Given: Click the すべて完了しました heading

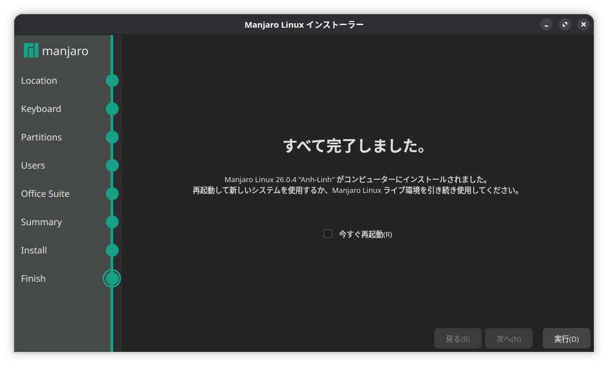Looking at the screenshot, I should pyautogui.click(x=354, y=146).
